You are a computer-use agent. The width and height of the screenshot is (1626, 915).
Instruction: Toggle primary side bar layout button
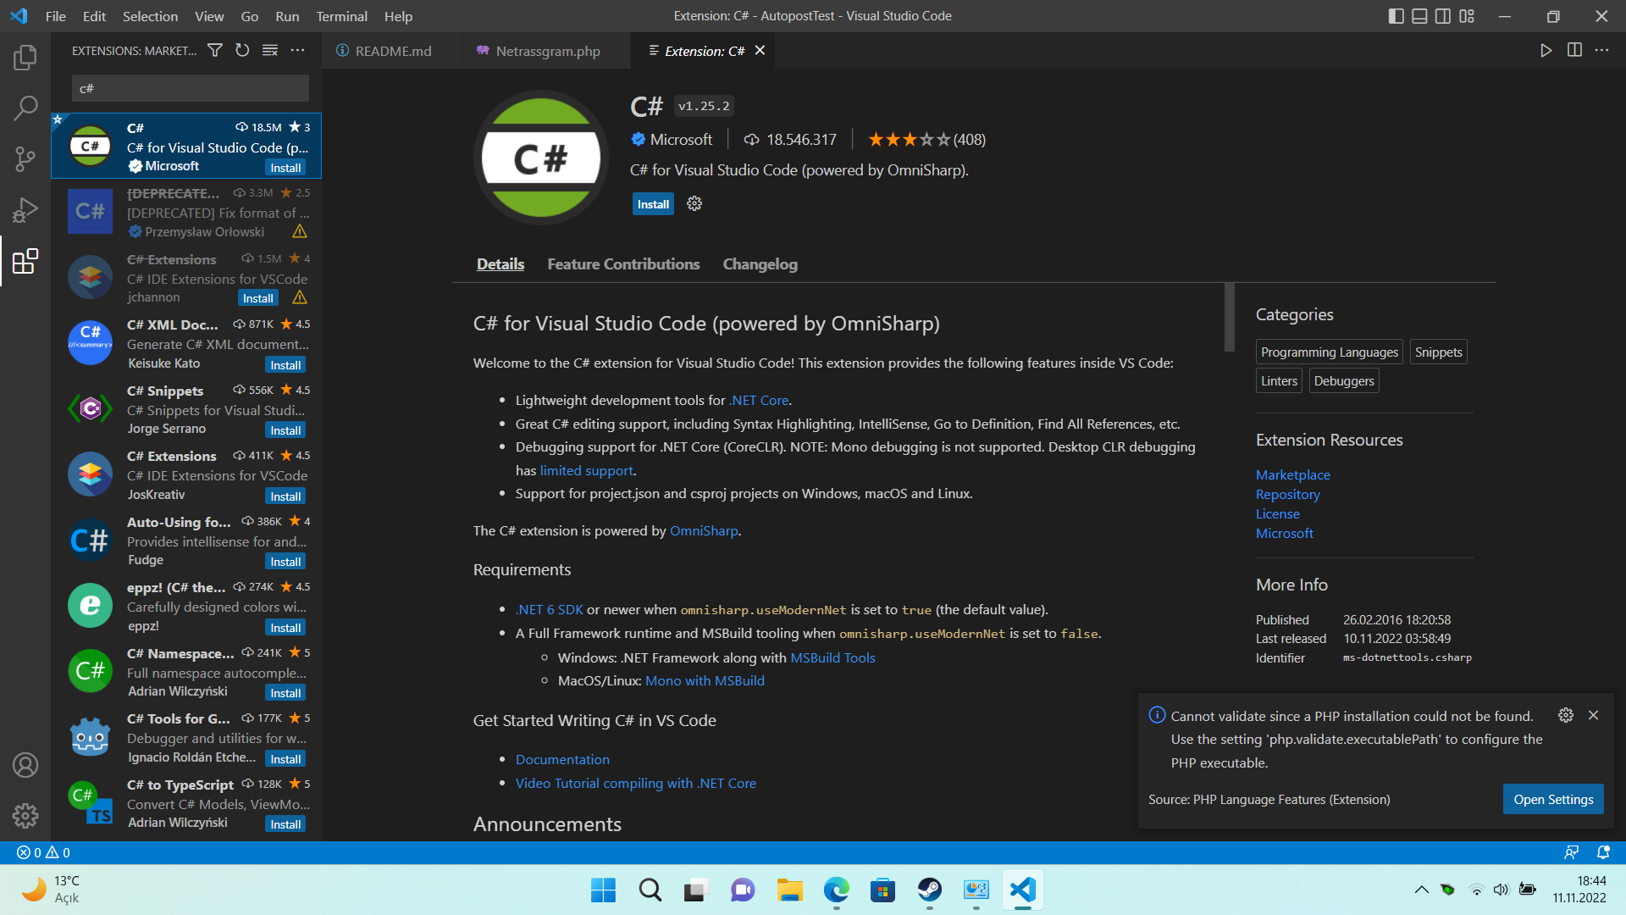click(1396, 16)
